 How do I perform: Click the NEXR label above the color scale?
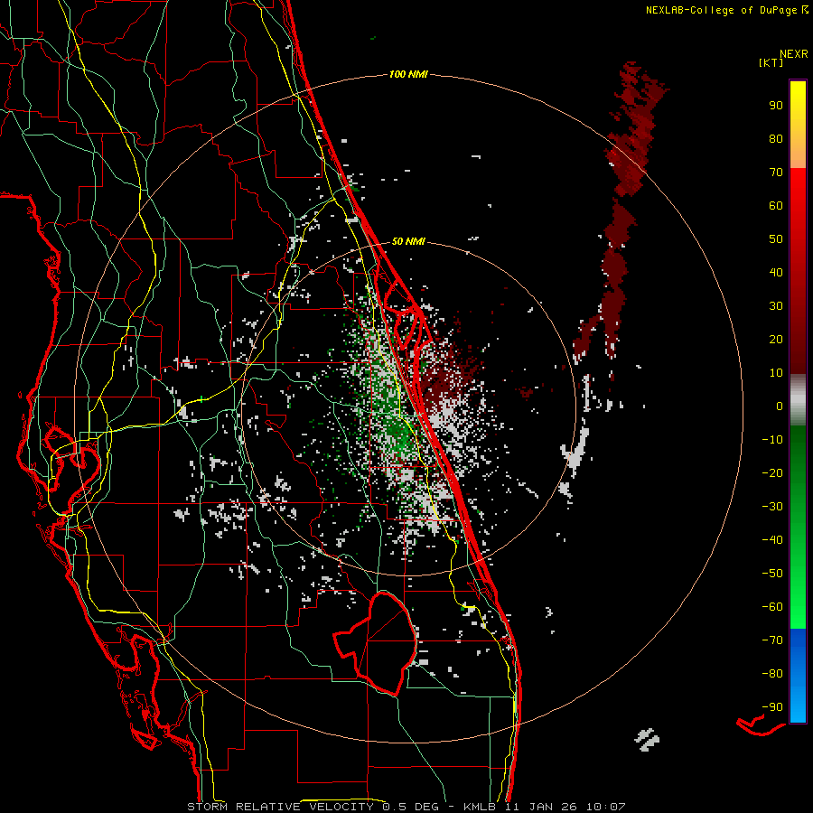pyautogui.click(x=794, y=54)
